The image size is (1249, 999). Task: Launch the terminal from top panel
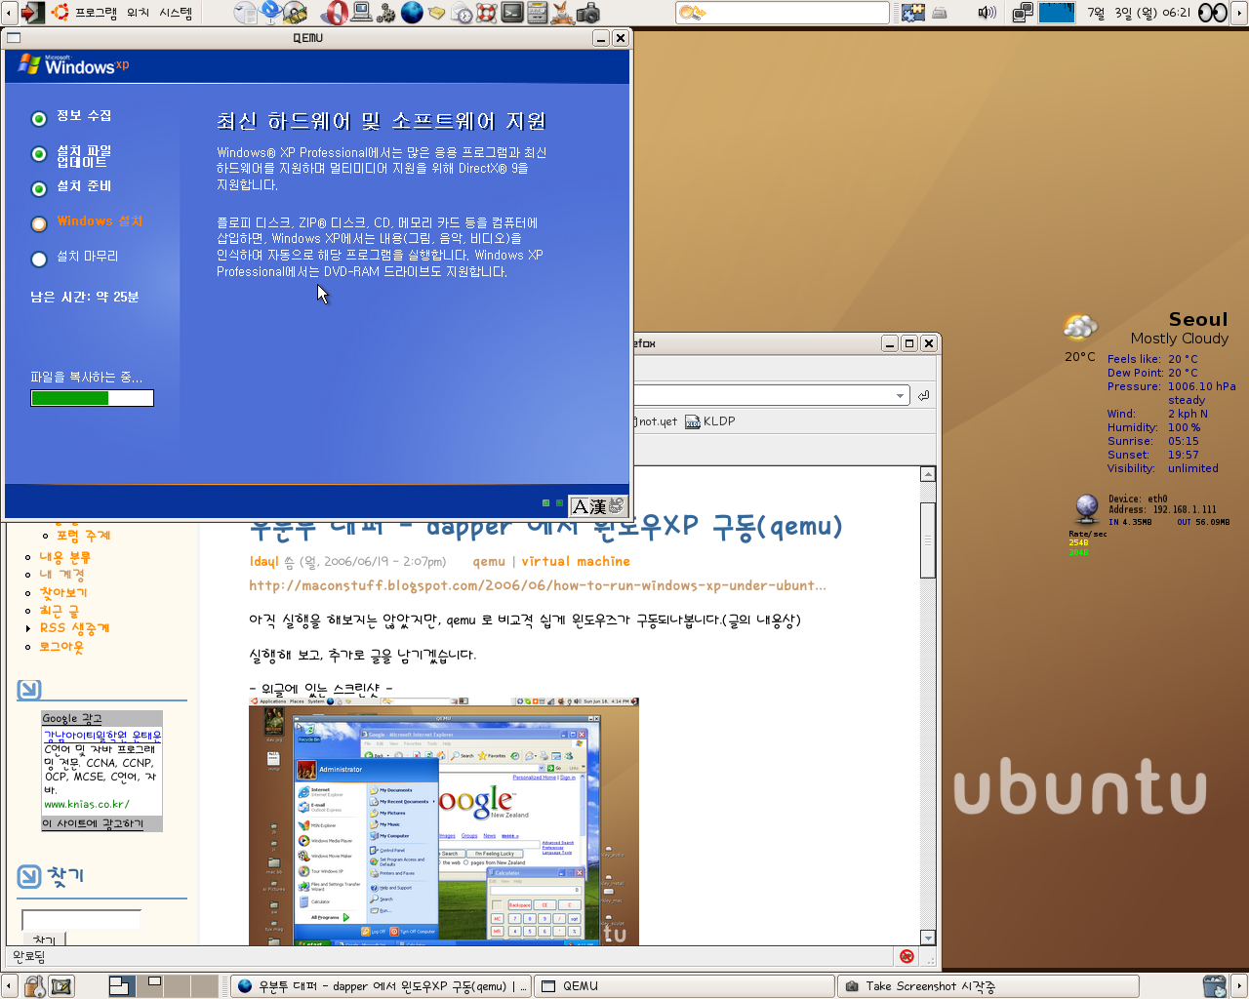point(512,13)
